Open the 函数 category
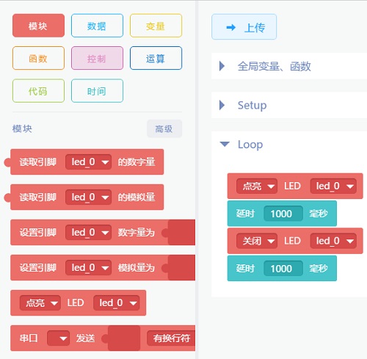 tap(38, 58)
